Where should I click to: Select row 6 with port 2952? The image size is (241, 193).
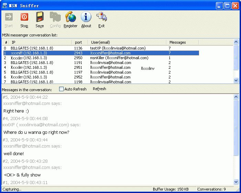tap(101, 77)
